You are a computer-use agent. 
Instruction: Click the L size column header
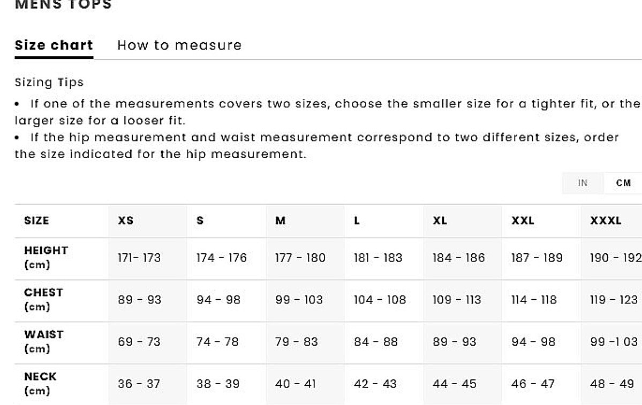point(357,221)
